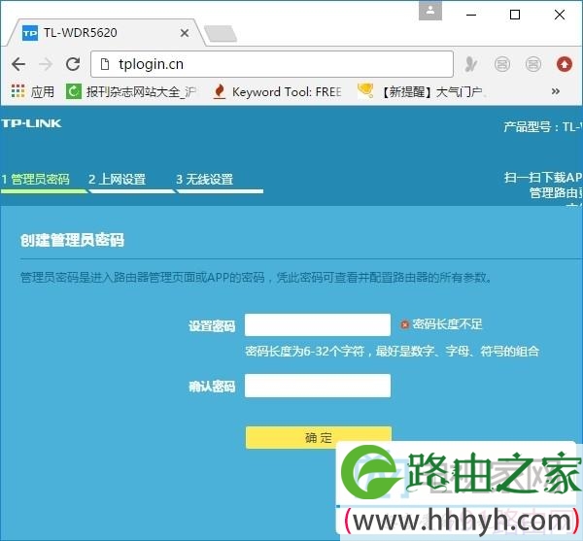Click the red upward-arrow update icon

565,64
